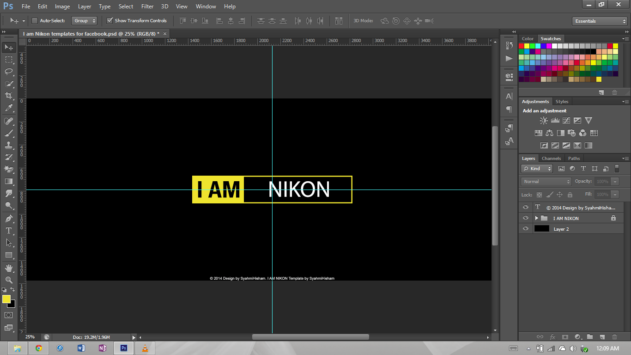Screen dimensions: 631x355
Task: Select the Rectangular Marquee tool
Action: click(9, 60)
